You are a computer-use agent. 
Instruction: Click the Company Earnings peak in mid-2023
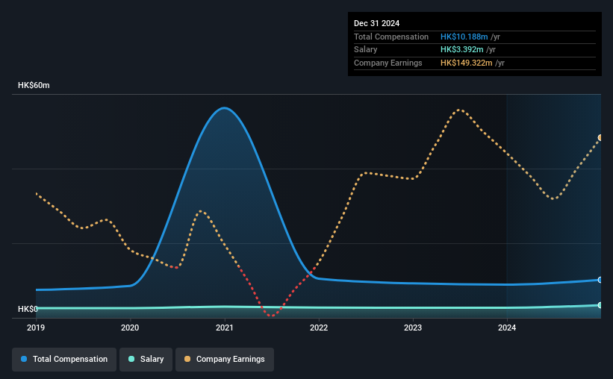coord(460,110)
